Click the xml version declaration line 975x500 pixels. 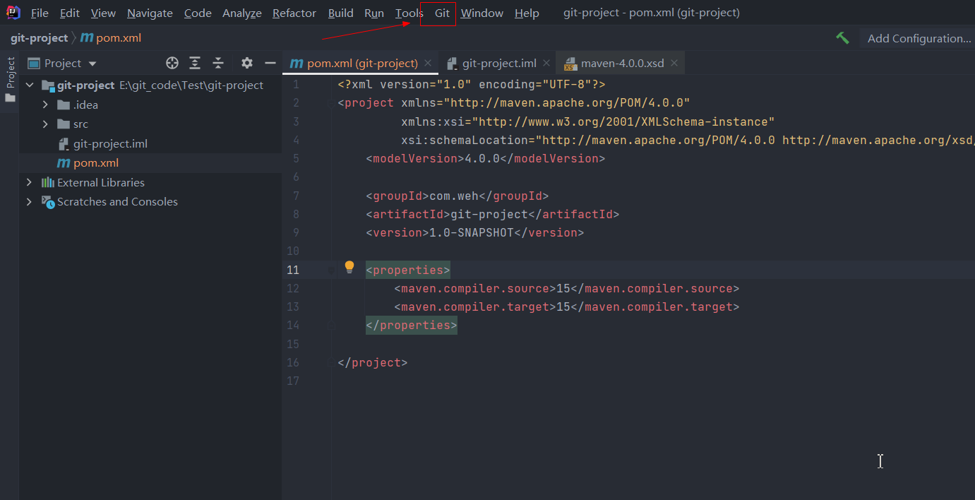click(472, 85)
